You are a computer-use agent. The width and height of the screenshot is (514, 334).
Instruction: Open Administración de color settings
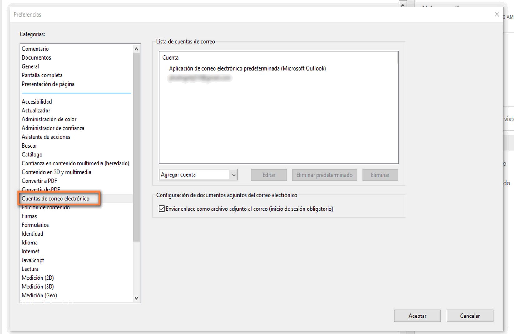pyautogui.click(x=49, y=119)
